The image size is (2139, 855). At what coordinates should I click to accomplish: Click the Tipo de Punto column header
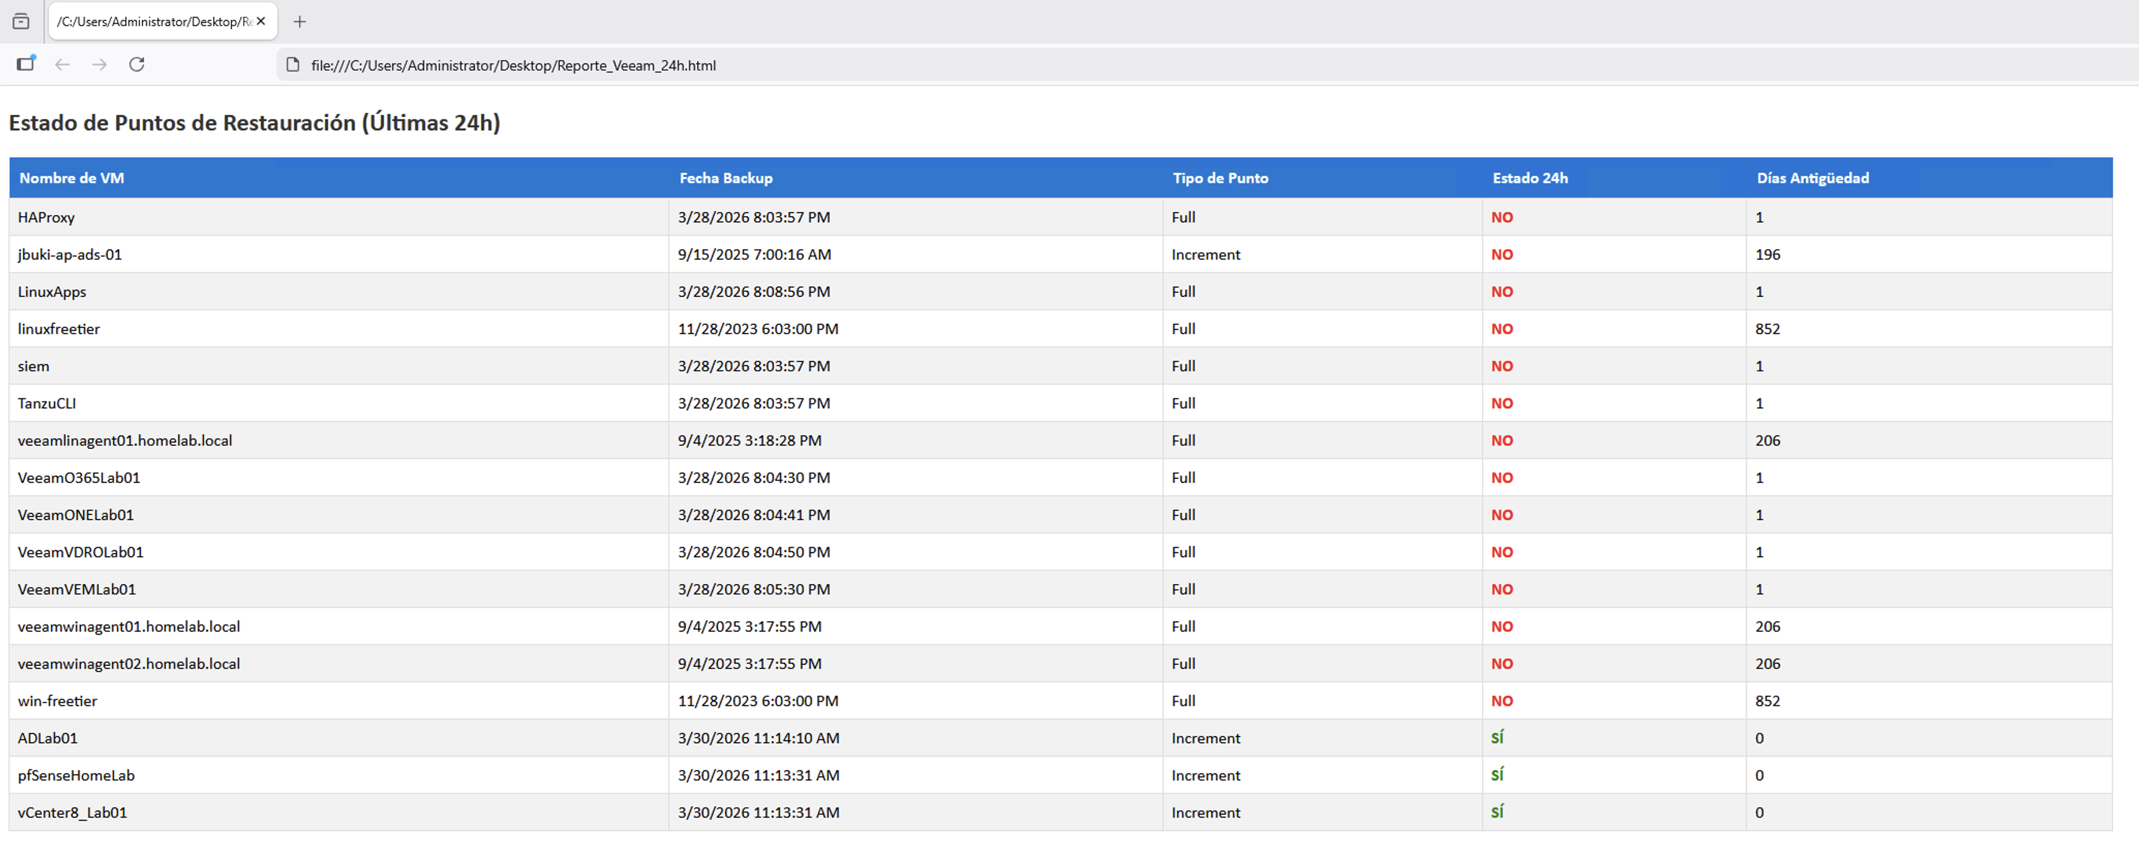(1220, 178)
